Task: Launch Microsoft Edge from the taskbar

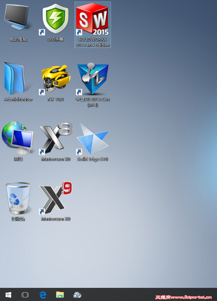Action: (x=43, y=295)
